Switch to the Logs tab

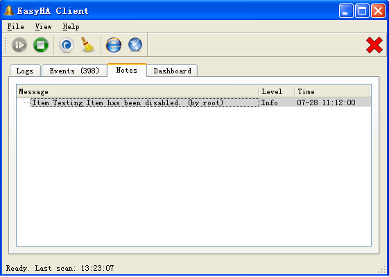click(x=25, y=71)
